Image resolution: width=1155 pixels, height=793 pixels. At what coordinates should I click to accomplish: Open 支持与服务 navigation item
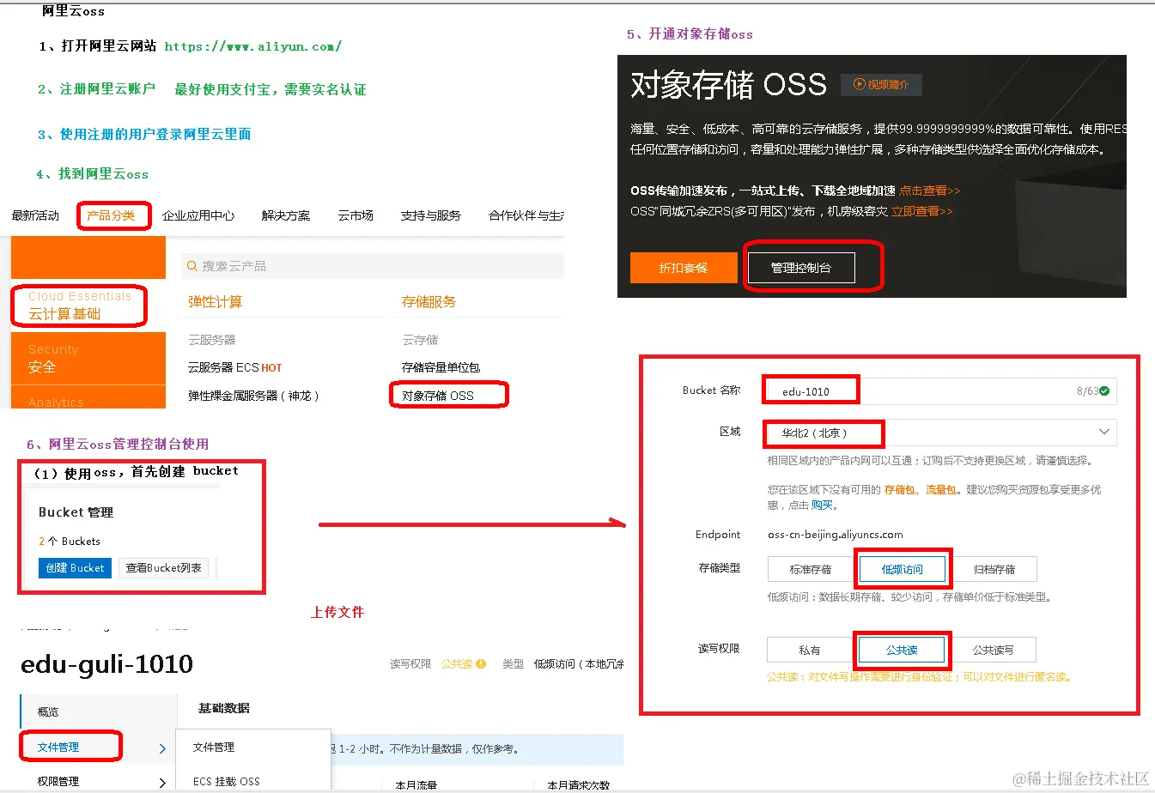tap(431, 215)
